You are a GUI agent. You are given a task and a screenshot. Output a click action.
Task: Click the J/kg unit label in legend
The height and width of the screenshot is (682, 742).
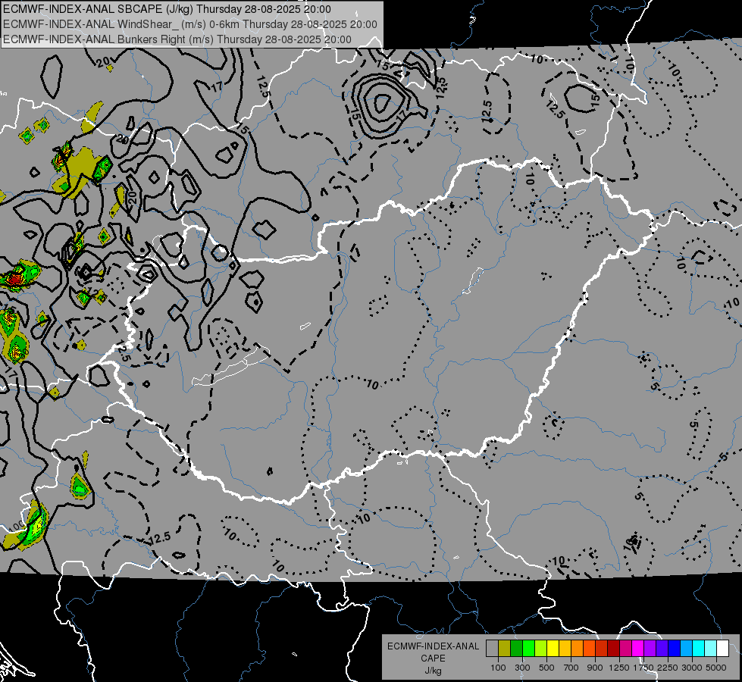click(x=433, y=671)
